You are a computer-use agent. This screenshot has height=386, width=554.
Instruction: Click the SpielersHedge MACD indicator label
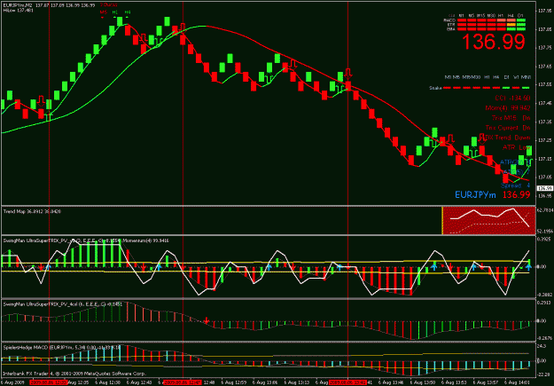[62, 348]
